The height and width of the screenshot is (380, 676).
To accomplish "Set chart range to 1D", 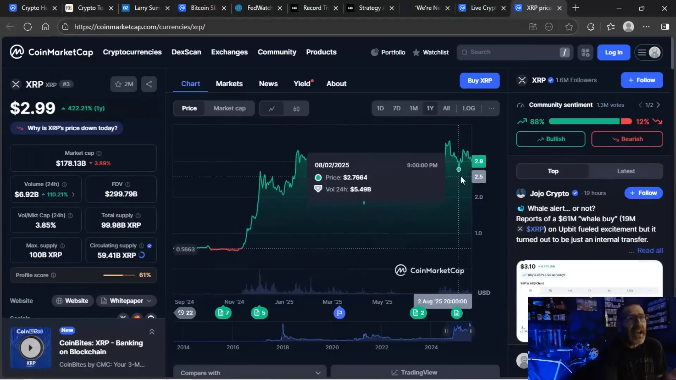I will (x=380, y=108).
